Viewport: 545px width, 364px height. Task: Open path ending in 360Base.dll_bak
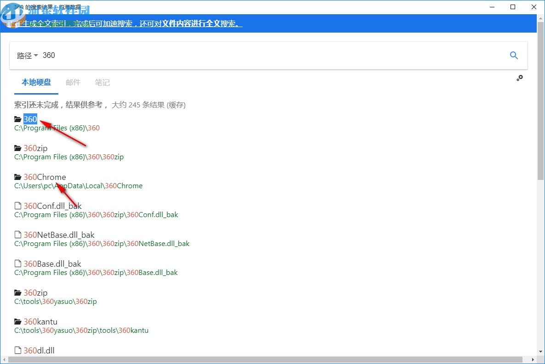click(x=96, y=273)
